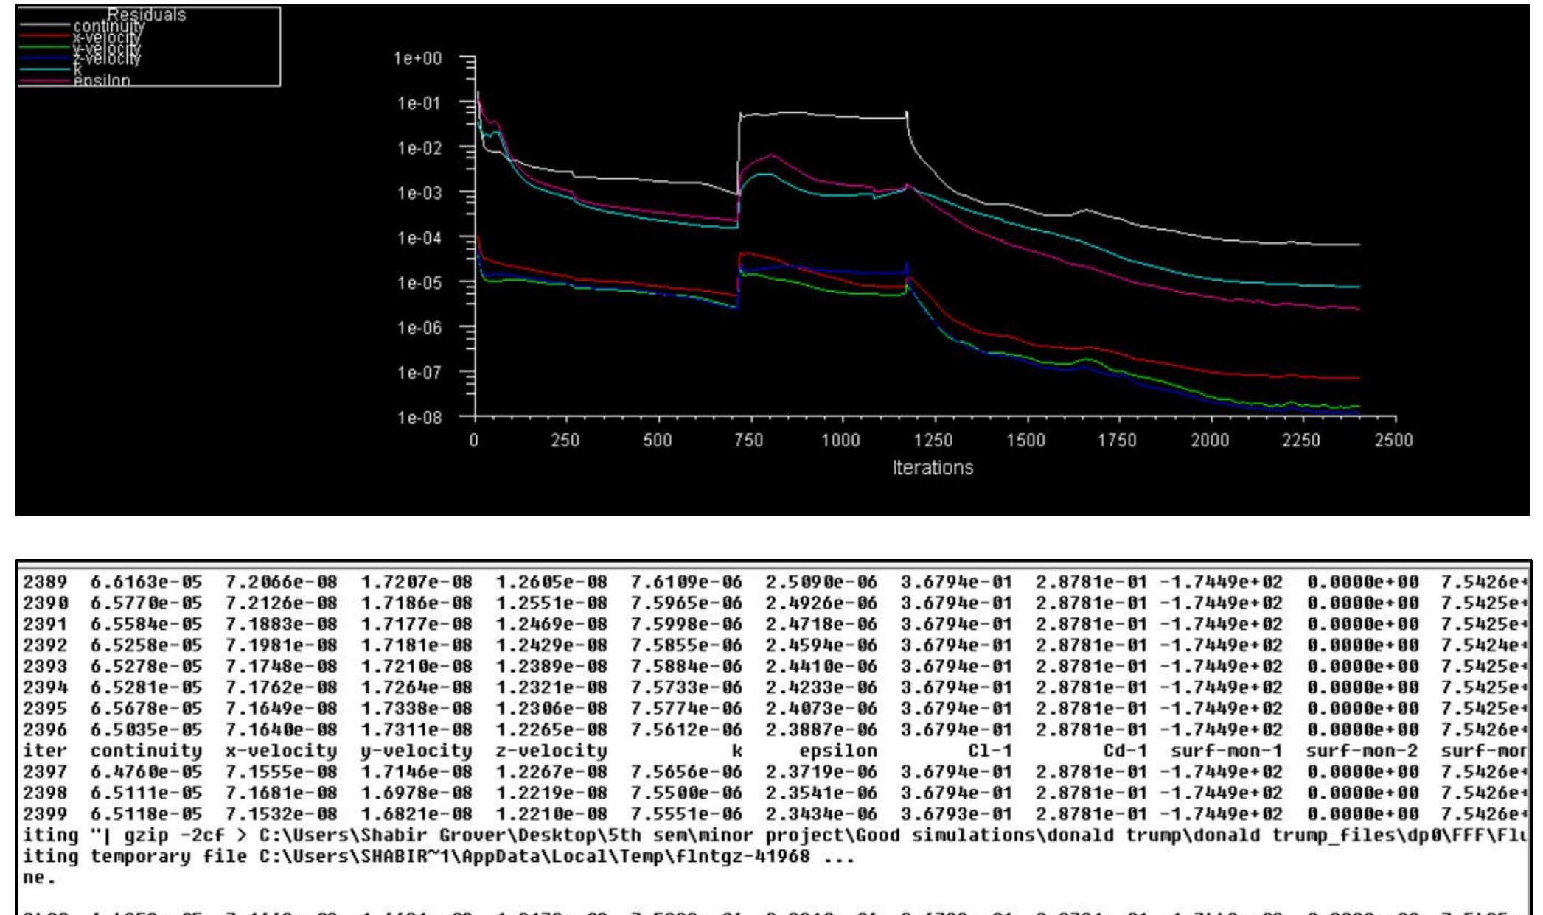
Task: Select "epsilon" entry in the Residuals legend
Action: coord(102,80)
